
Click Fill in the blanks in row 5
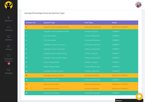pos(50,36)
